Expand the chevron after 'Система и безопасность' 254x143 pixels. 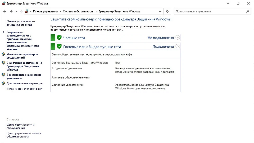96,11
